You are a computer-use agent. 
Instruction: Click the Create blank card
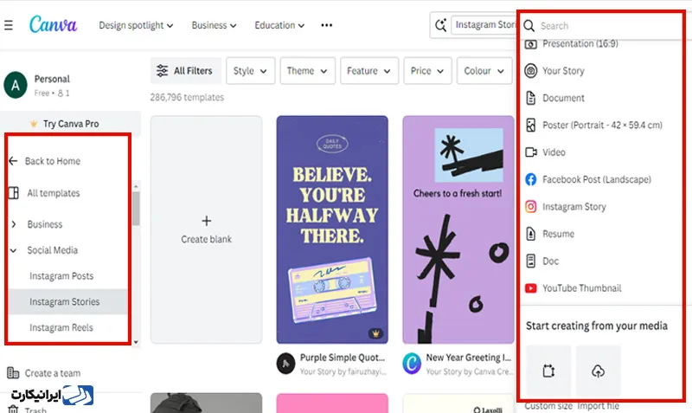(x=206, y=229)
